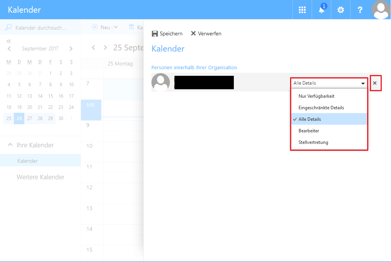Remove the person with the X button
The width and height of the screenshot is (391, 262).
[376, 83]
